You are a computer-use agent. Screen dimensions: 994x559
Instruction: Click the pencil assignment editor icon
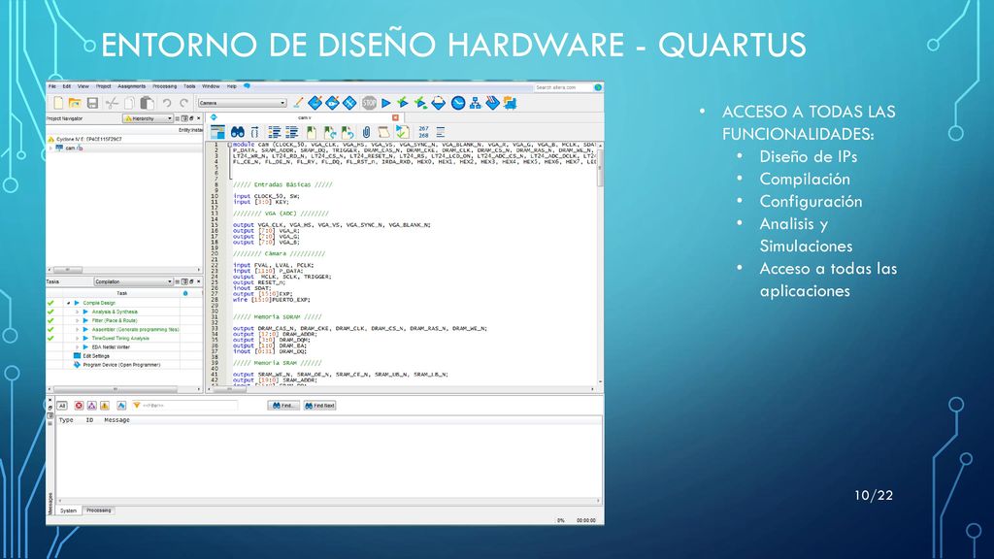click(298, 103)
